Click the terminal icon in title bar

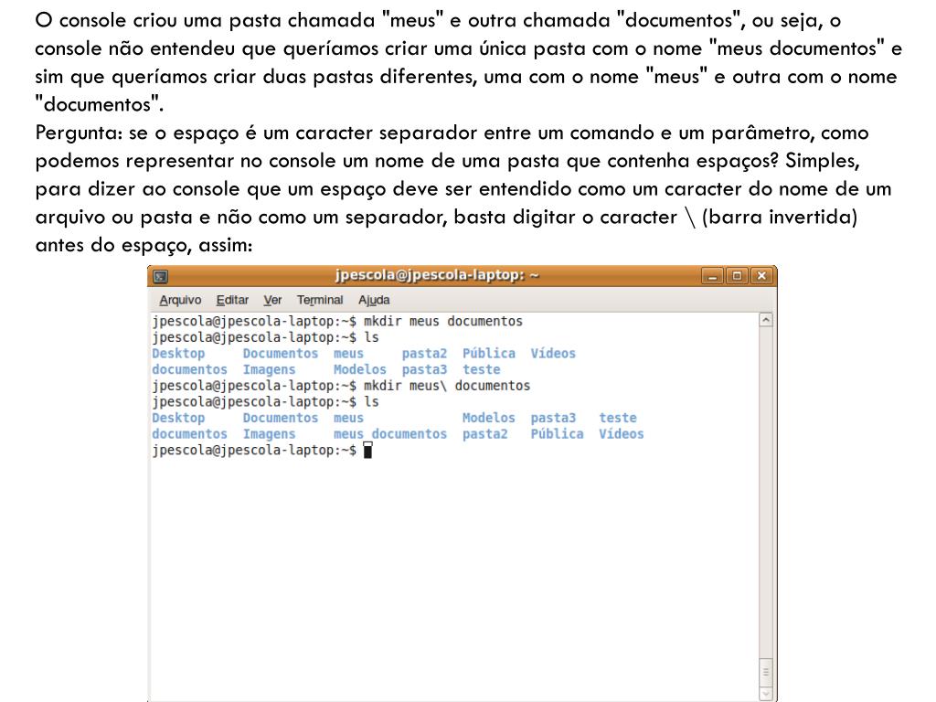[160, 276]
